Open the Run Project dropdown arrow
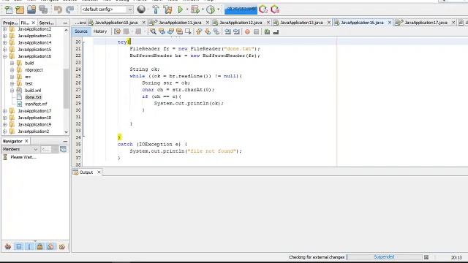 coord(187,9)
